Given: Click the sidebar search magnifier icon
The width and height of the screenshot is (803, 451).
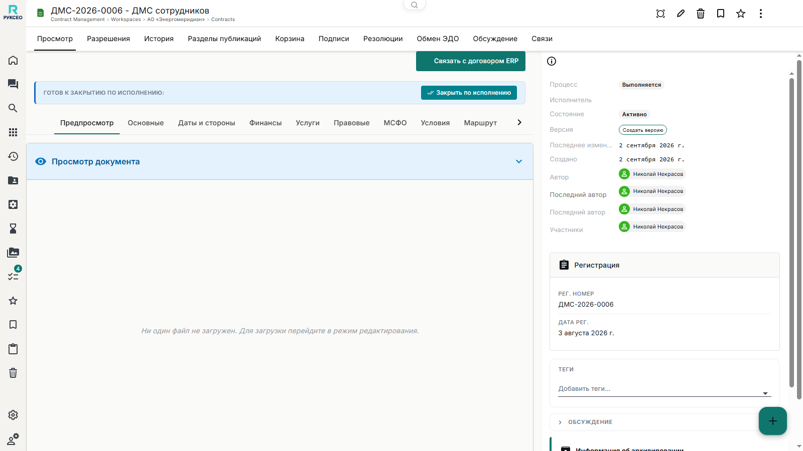Looking at the screenshot, I should click(x=13, y=108).
